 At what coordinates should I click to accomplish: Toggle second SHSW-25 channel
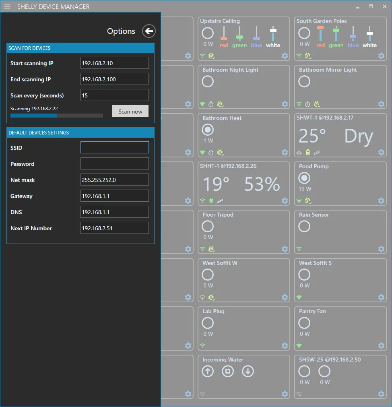pos(324,372)
